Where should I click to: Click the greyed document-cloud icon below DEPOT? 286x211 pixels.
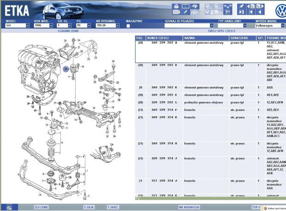[218, 12]
